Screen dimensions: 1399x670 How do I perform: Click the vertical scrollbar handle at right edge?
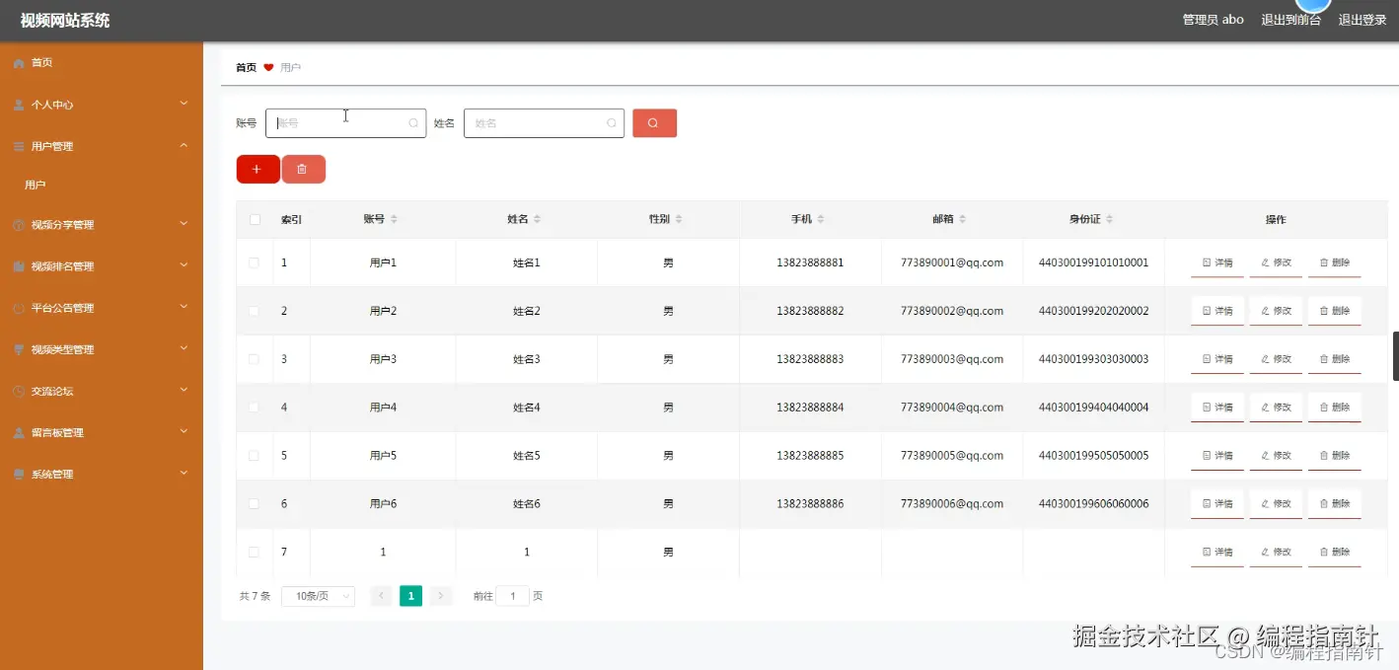tap(1395, 356)
